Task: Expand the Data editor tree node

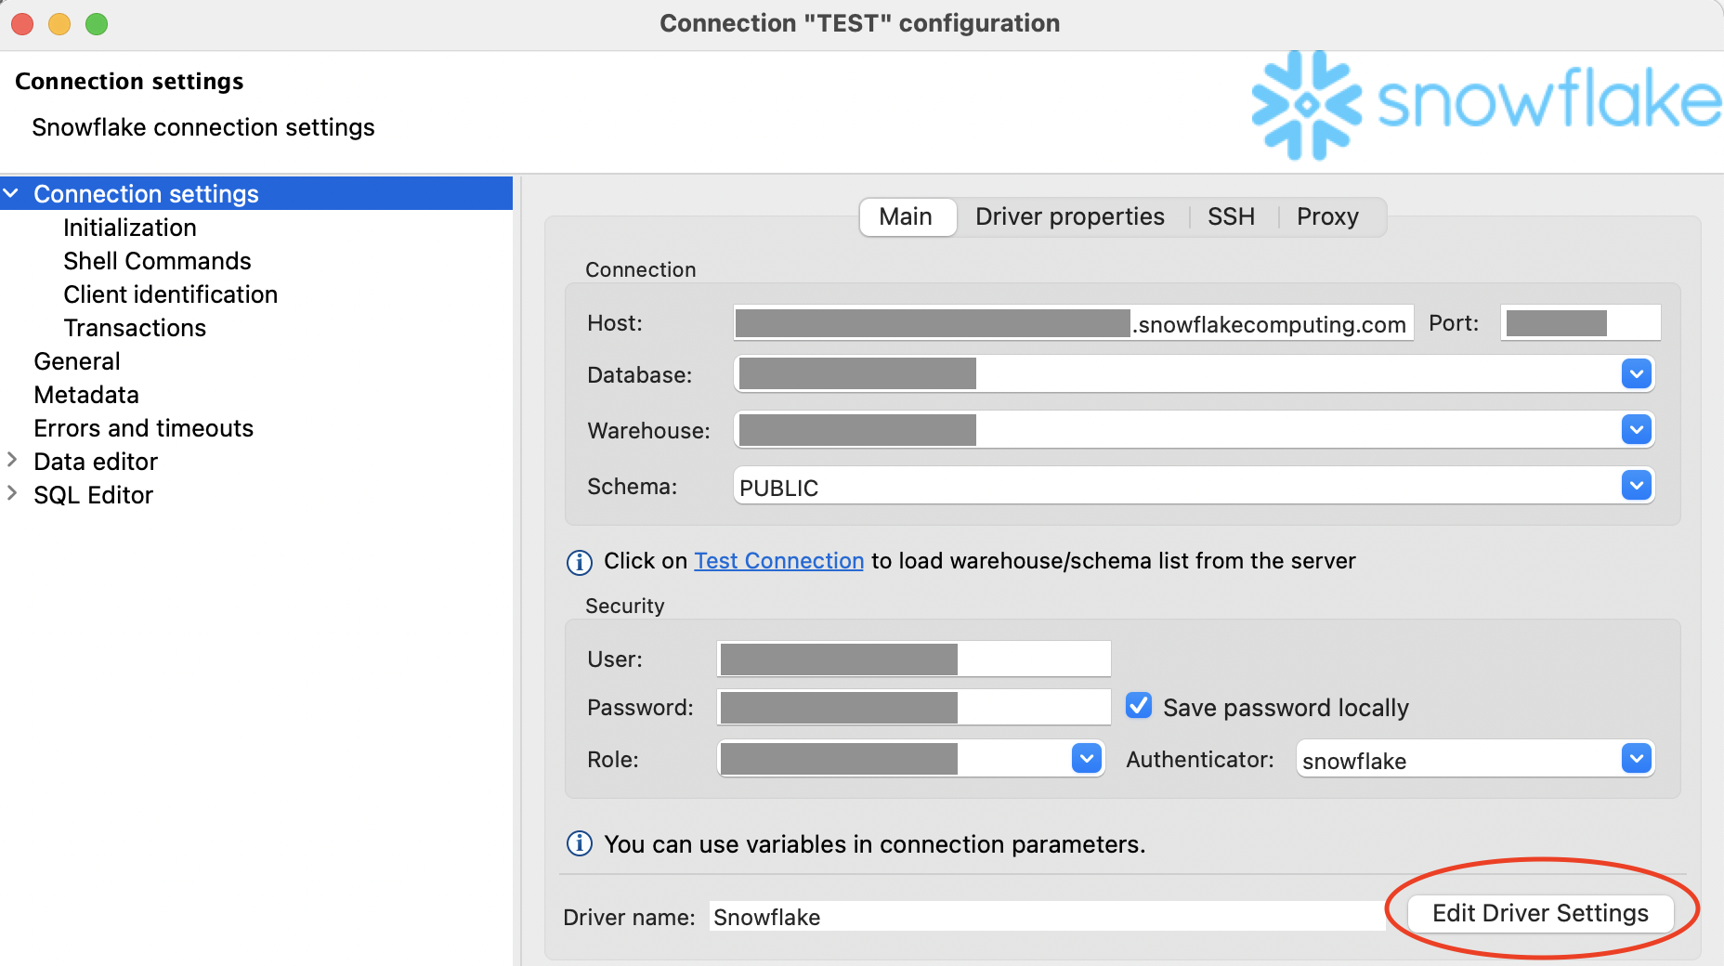Action: click(12, 461)
